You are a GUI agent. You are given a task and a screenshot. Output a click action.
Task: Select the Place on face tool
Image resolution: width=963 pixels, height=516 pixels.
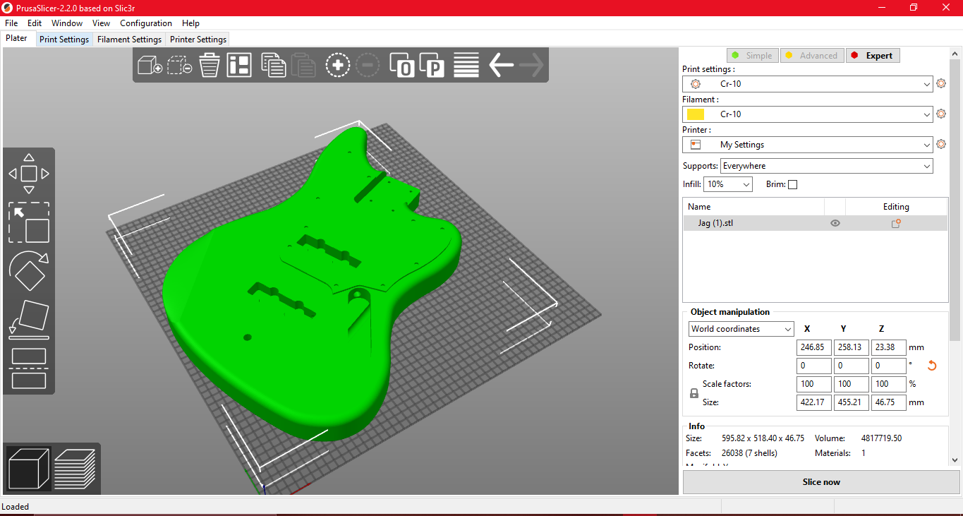[29, 319]
